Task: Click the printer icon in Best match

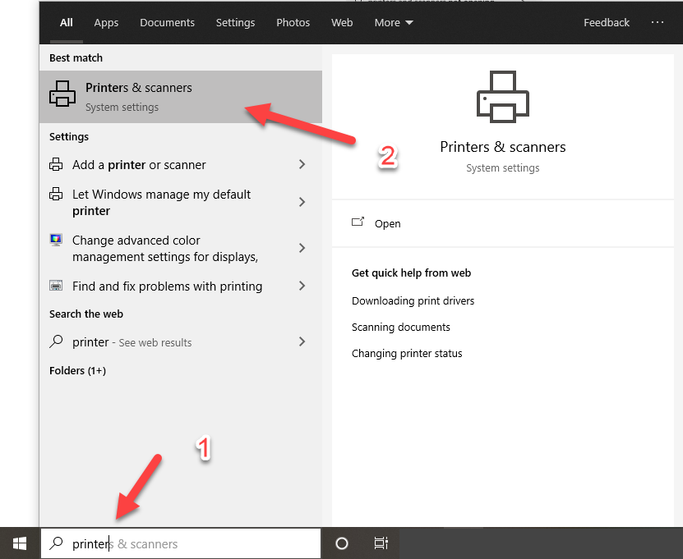Action: 62,94
